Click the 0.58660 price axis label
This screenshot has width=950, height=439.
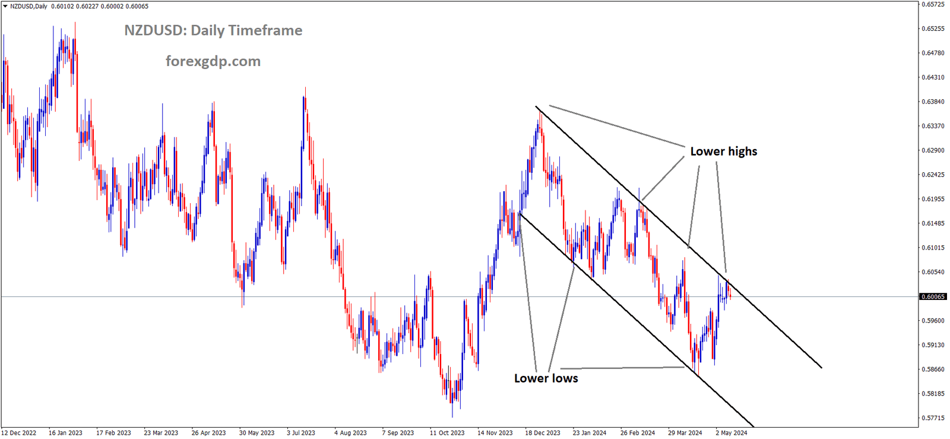point(933,369)
